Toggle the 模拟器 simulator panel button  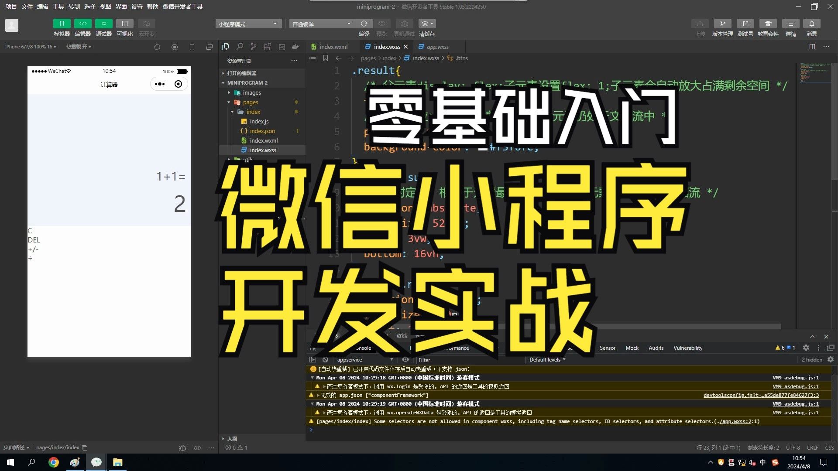point(62,24)
